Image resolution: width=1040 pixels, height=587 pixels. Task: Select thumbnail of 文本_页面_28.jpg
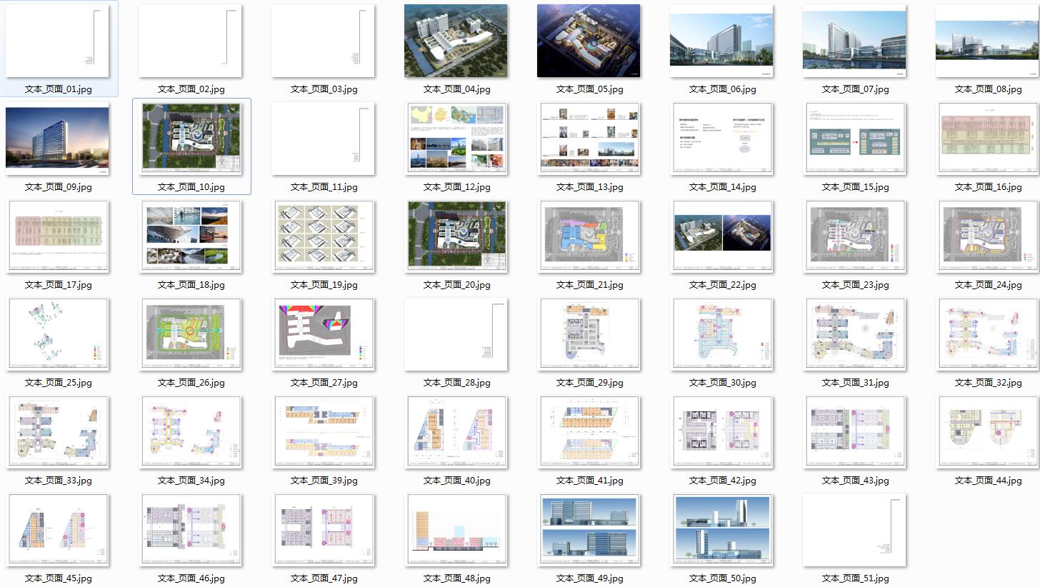coord(456,335)
